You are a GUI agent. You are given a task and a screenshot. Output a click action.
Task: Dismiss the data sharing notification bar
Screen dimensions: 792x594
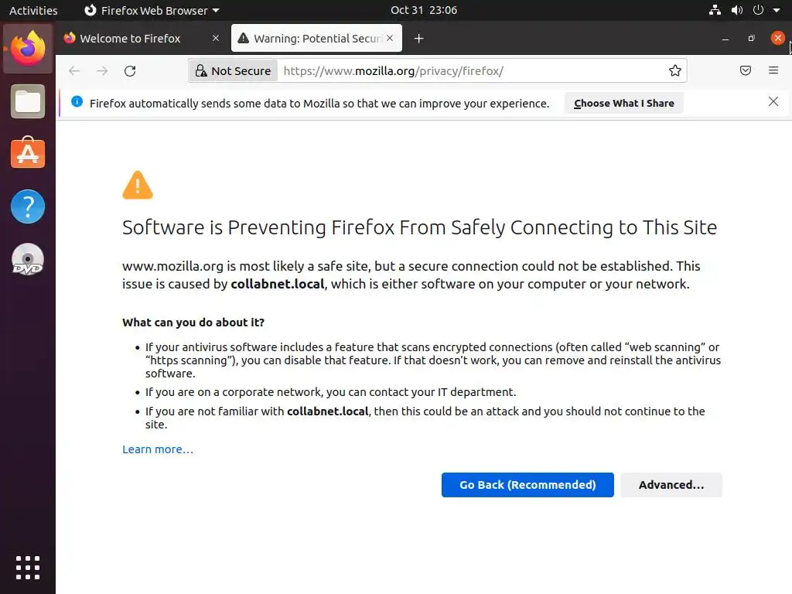click(x=773, y=102)
